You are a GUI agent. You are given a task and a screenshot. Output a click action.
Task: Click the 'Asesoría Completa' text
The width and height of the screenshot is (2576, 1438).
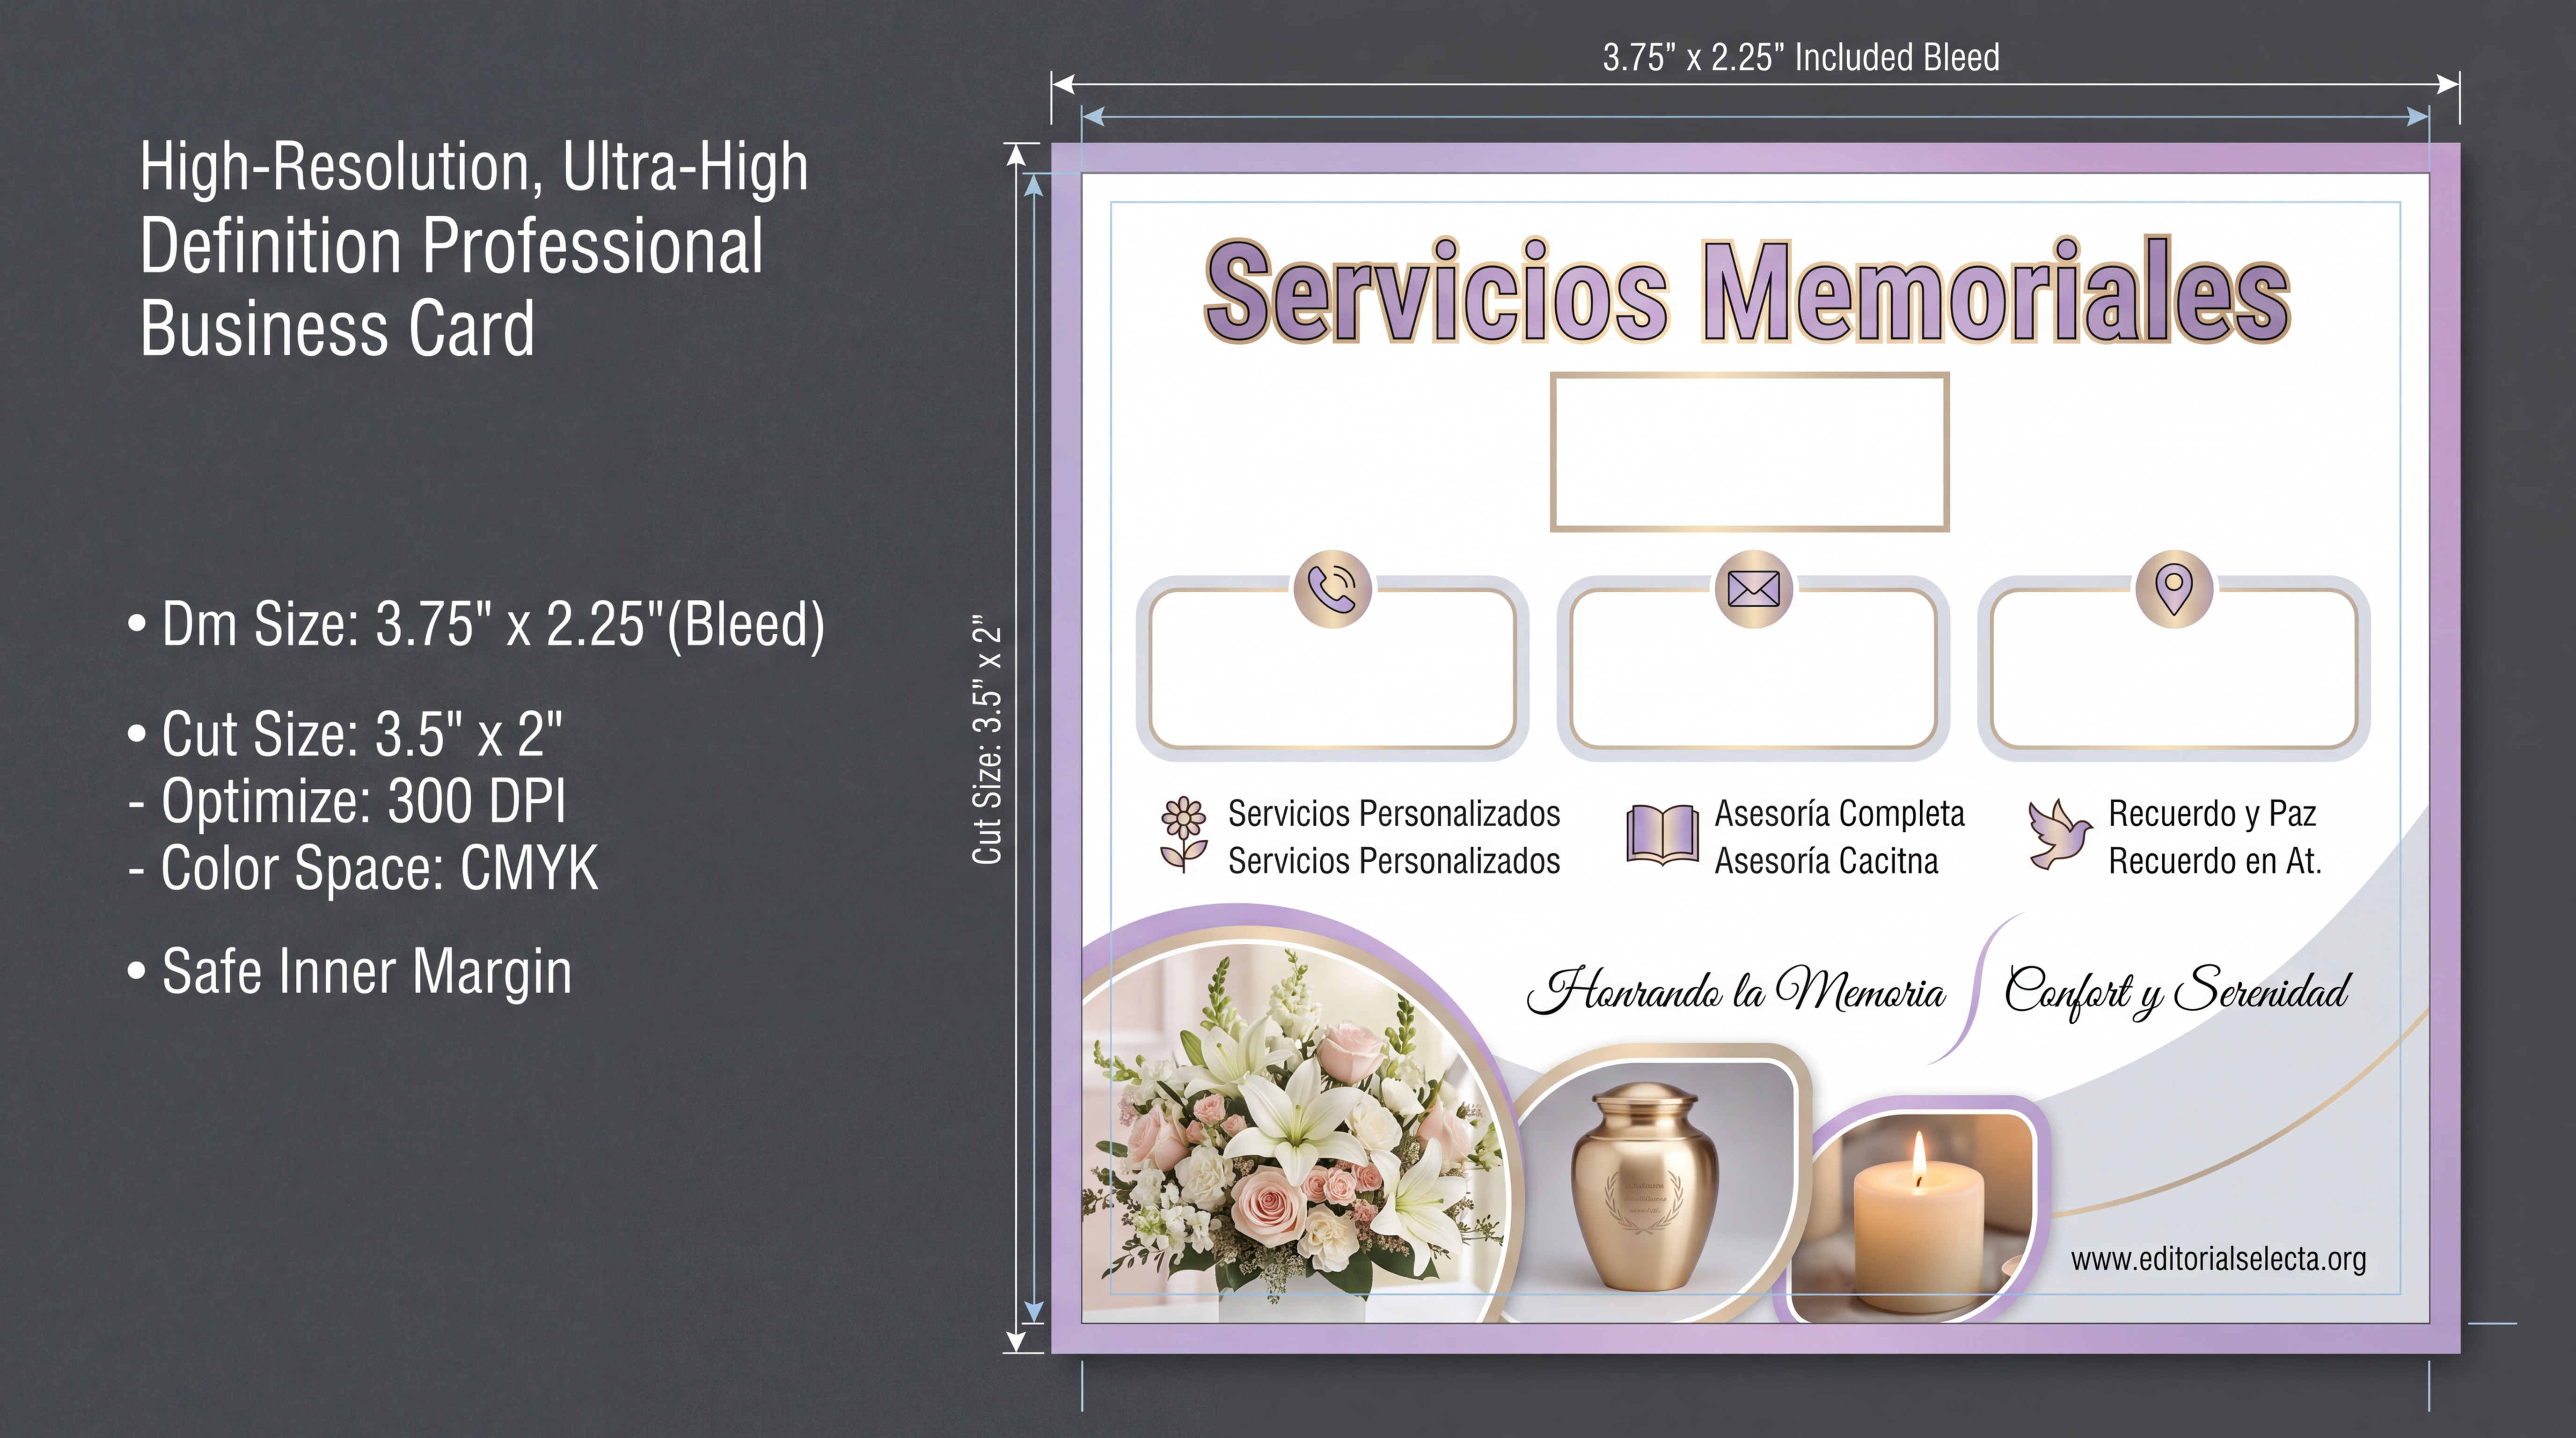(1840, 813)
